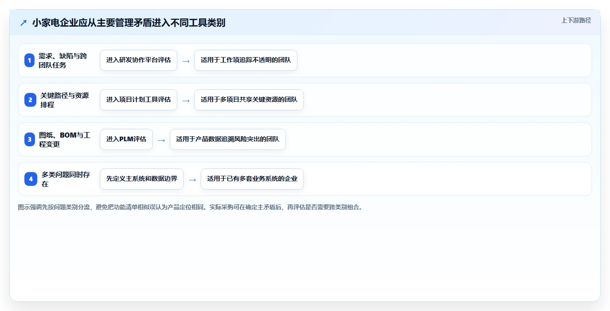Select the 适用于工作项追踪不透明的团队 box
This screenshot has width=610, height=311.
(246, 60)
